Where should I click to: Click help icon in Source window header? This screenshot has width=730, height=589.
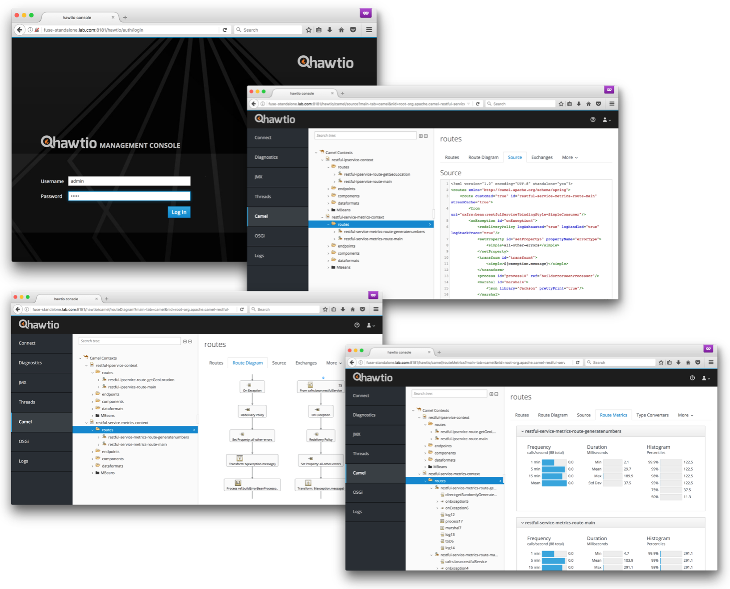pos(593,120)
